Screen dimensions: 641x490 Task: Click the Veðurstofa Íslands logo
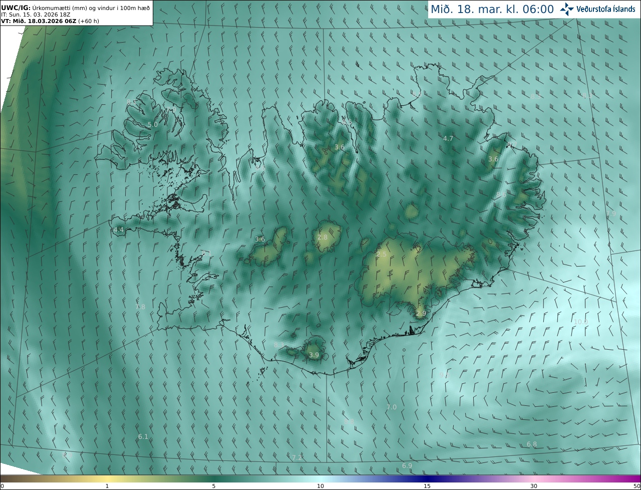(598, 9)
